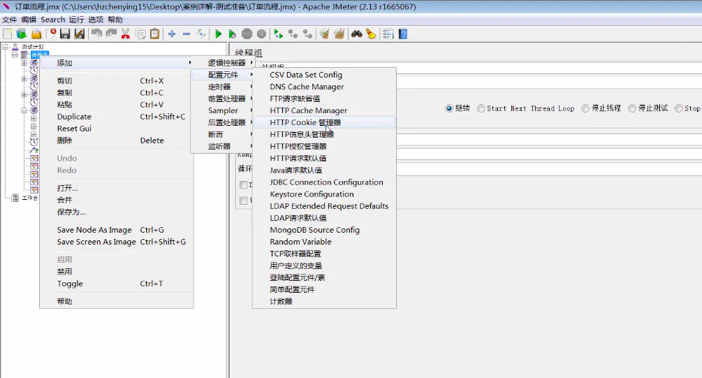Open the 文件 menu

pyautogui.click(x=9, y=20)
